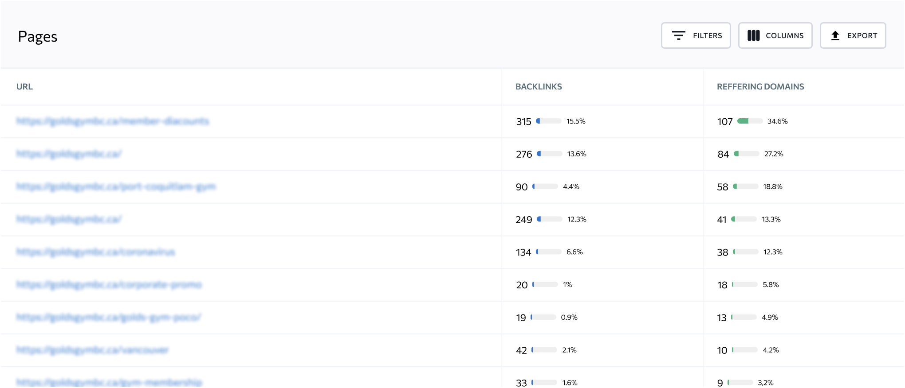The image size is (905, 388).
Task: Open the port-coquitlam-gym URL link
Action: 116,186
